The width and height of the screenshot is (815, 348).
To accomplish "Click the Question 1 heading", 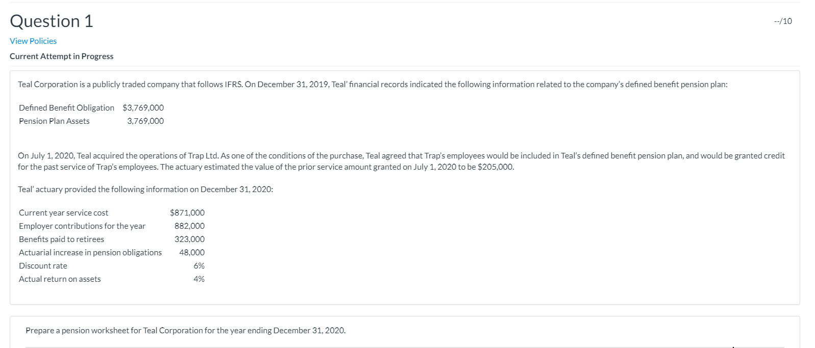I will [x=51, y=21].
